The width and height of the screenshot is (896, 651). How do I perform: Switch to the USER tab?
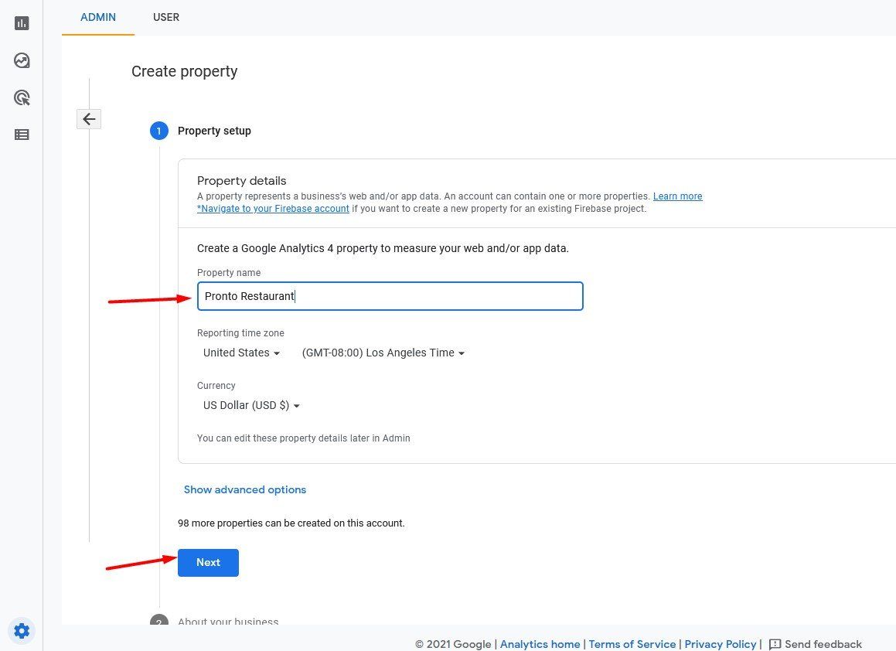(x=166, y=17)
